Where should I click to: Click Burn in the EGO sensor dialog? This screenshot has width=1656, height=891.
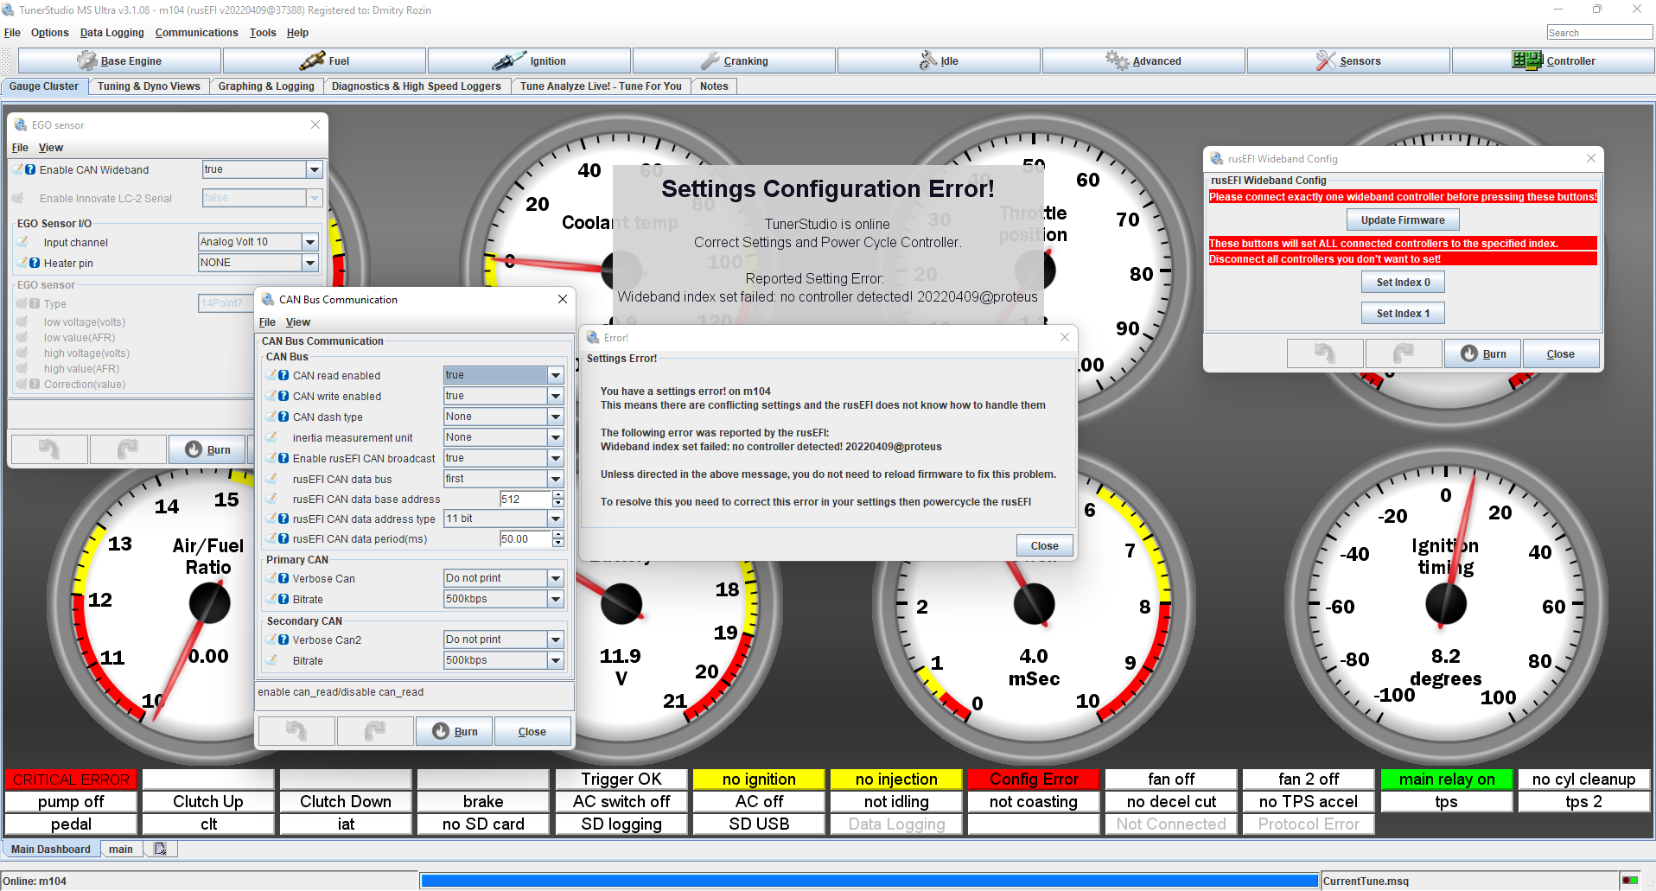[x=207, y=449]
